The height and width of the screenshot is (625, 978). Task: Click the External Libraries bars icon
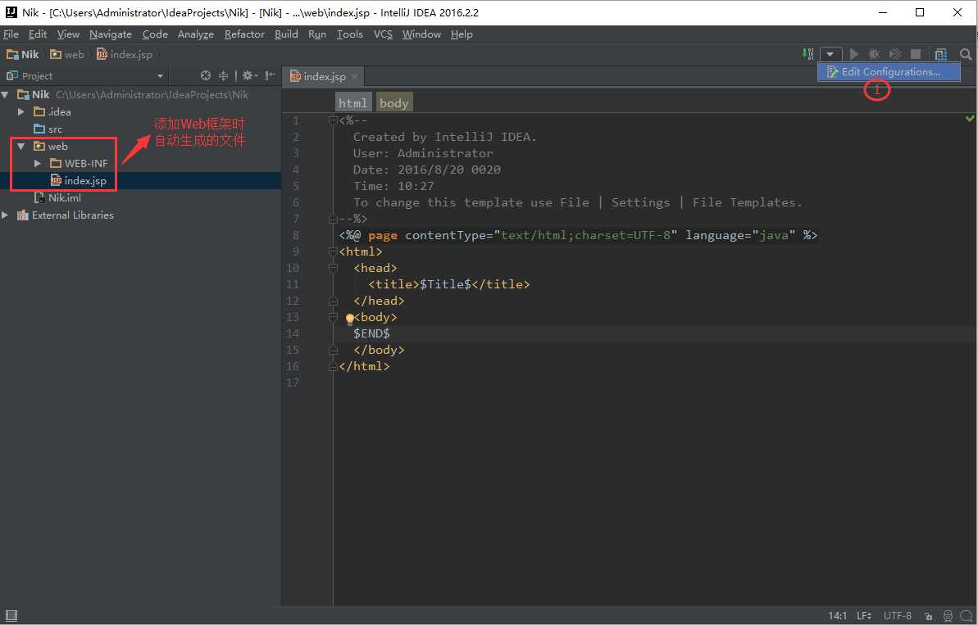click(23, 215)
